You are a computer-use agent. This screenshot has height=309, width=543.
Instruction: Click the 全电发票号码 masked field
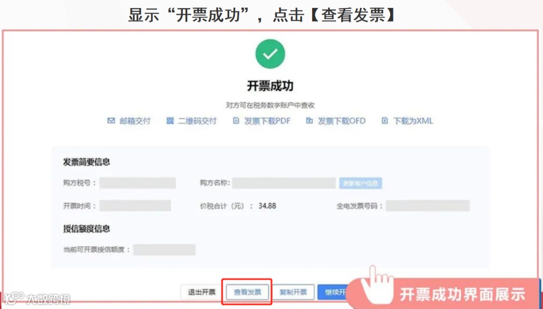tap(428, 206)
